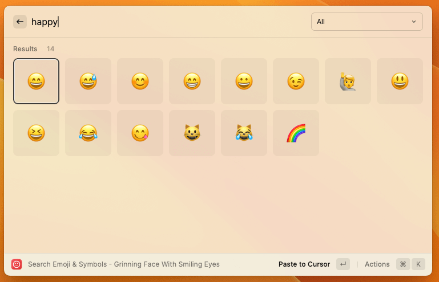Click the command key shortcut badge
The height and width of the screenshot is (282, 439).
403,264
